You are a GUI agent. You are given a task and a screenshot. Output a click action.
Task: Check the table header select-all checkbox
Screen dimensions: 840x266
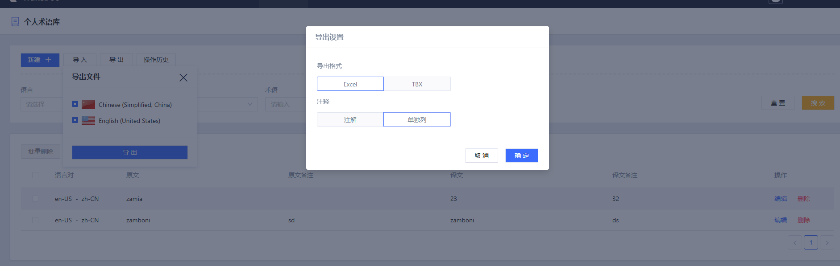(35, 175)
